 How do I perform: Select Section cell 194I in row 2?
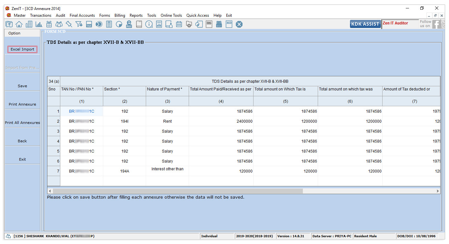tap(125, 121)
